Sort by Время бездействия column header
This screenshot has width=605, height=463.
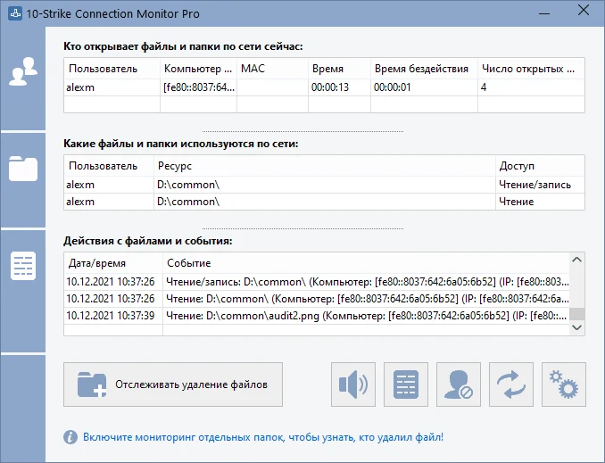pos(424,69)
